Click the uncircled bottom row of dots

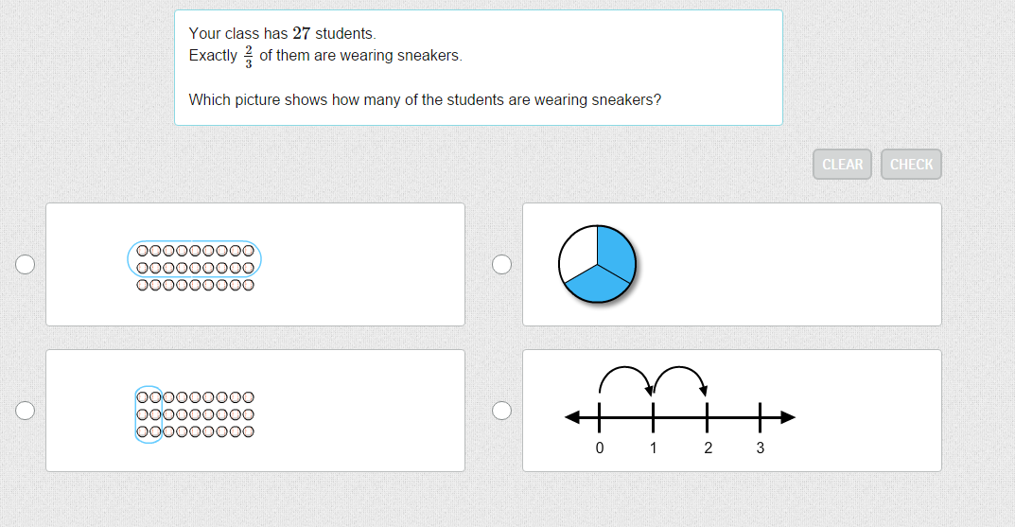point(195,285)
